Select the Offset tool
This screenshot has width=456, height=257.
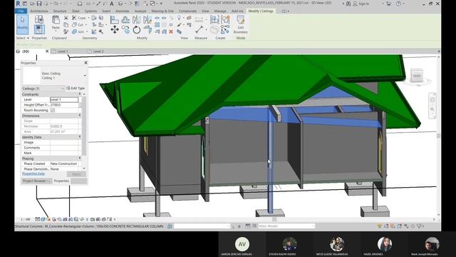coord(125,20)
